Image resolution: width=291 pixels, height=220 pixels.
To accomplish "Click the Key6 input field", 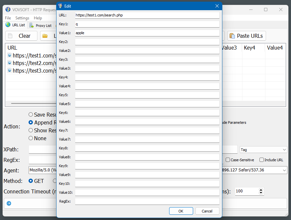I will pos(147,113).
